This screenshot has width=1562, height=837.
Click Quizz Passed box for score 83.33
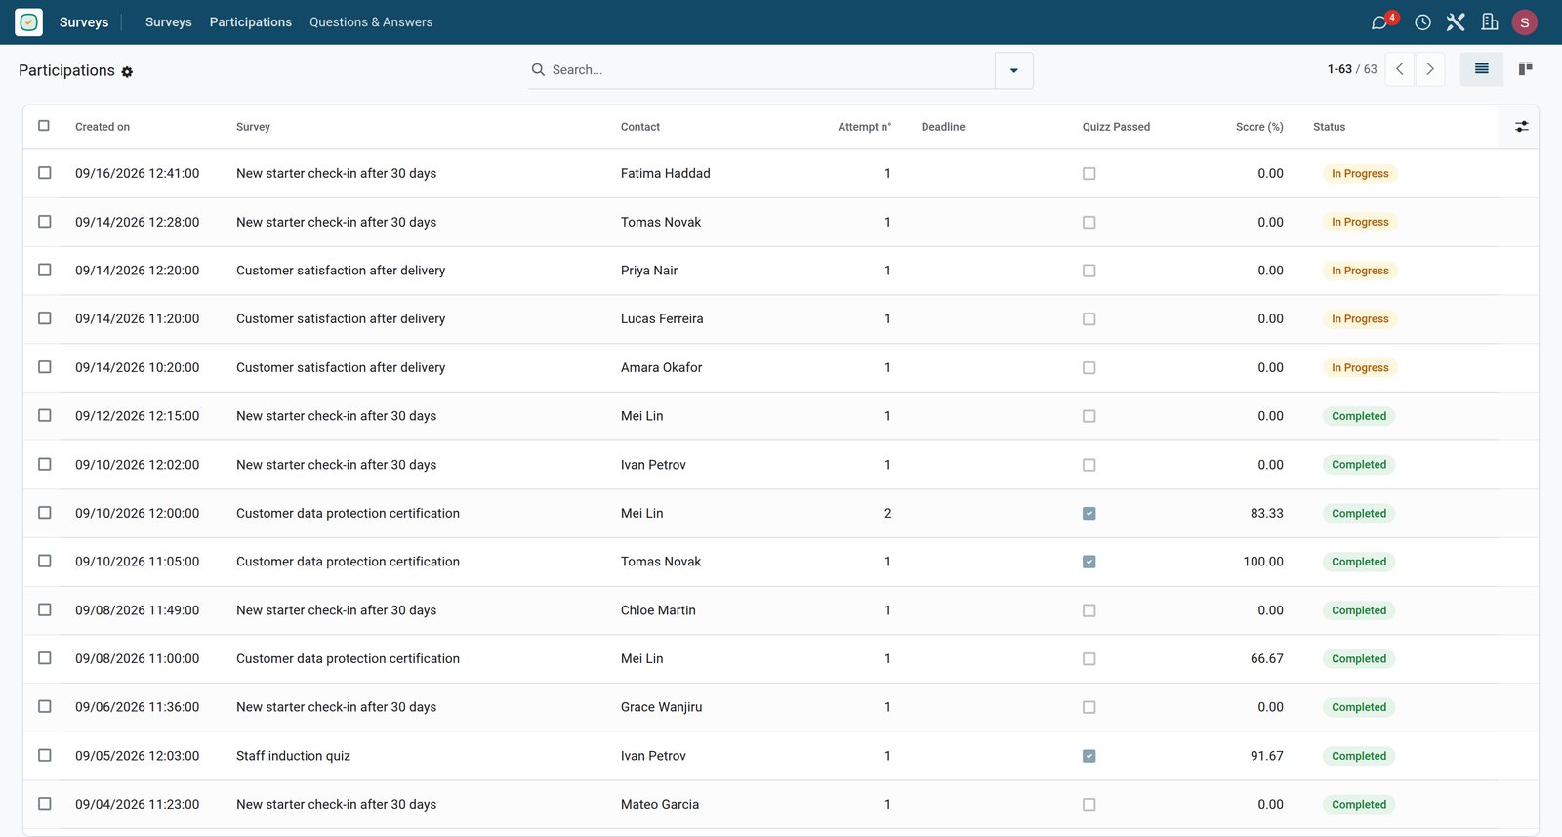pos(1089,514)
